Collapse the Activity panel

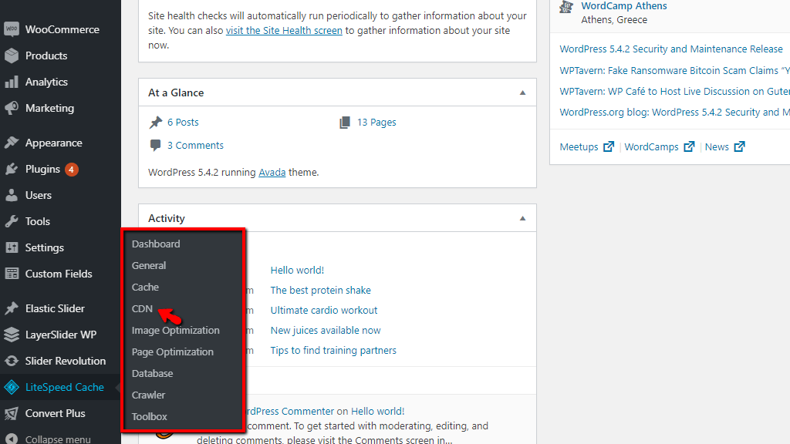[522, 218]
